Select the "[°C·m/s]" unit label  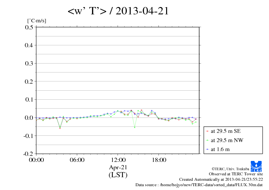(37, 21)
